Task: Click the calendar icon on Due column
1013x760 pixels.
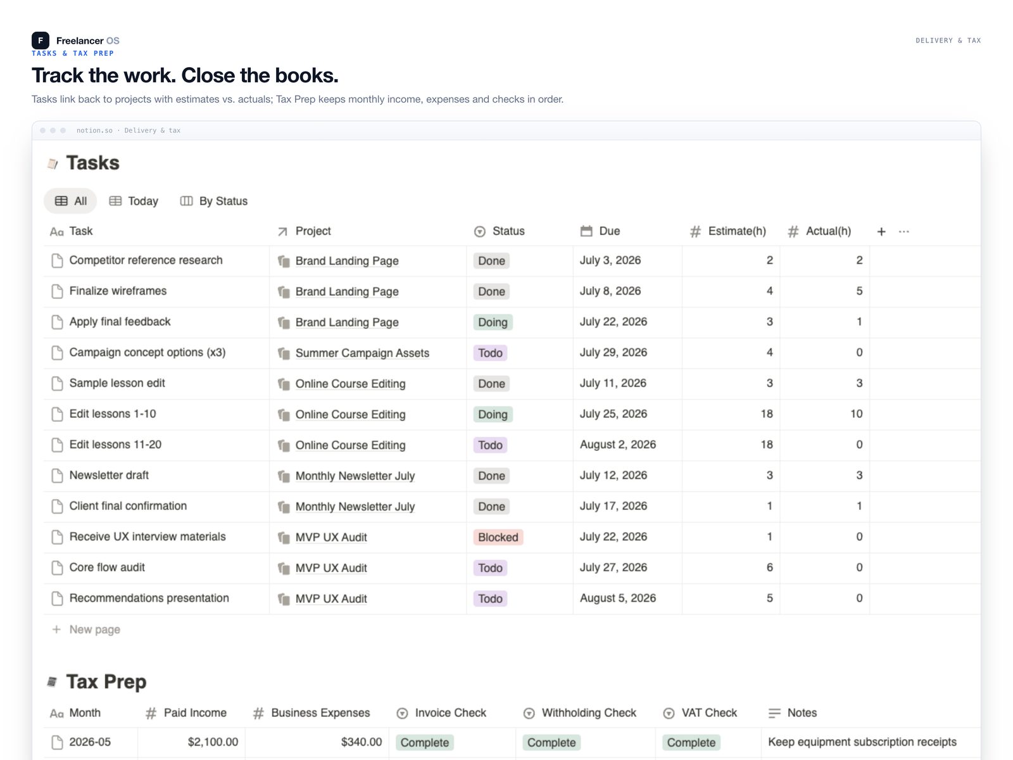Action: point(586,231)
